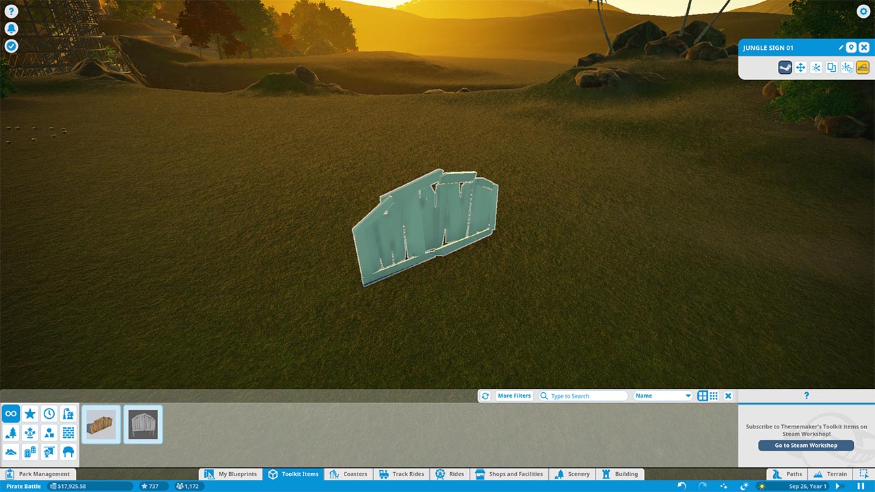Redo the last action
875x492 pixels.
(702, 486)
